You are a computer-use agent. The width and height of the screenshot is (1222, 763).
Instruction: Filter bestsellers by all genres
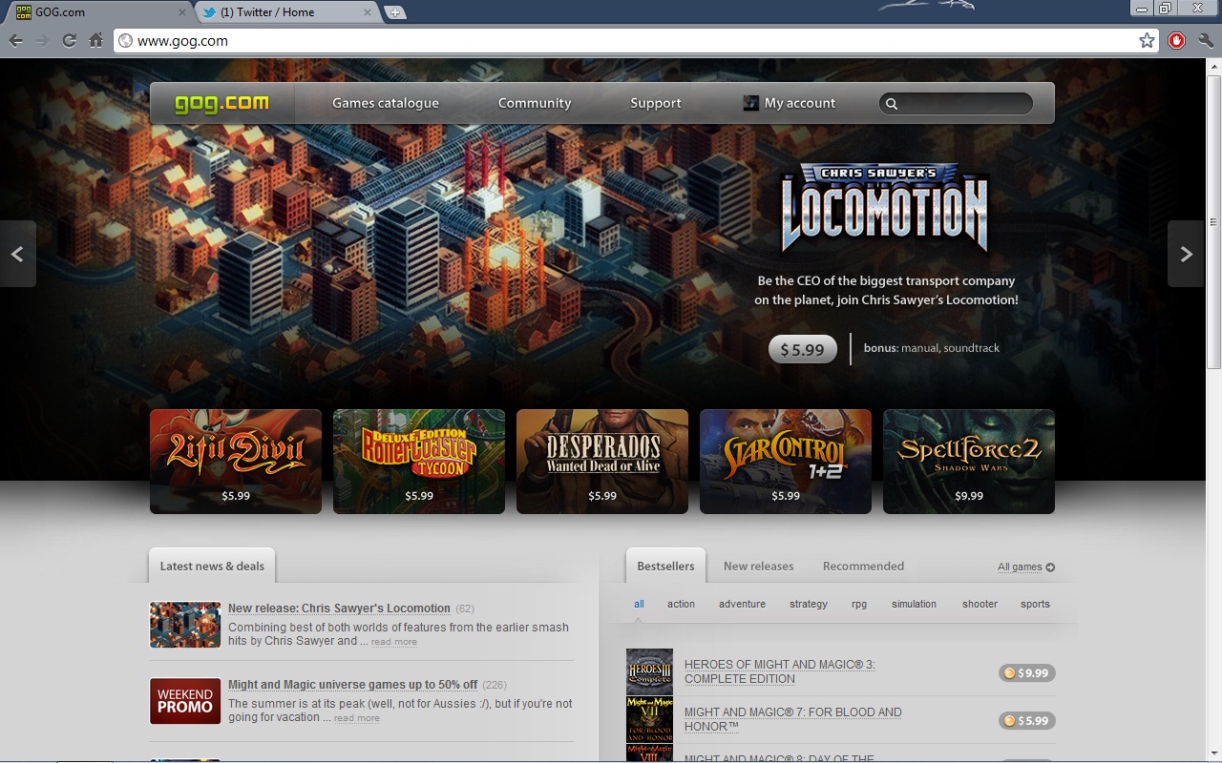click(640, 604)
